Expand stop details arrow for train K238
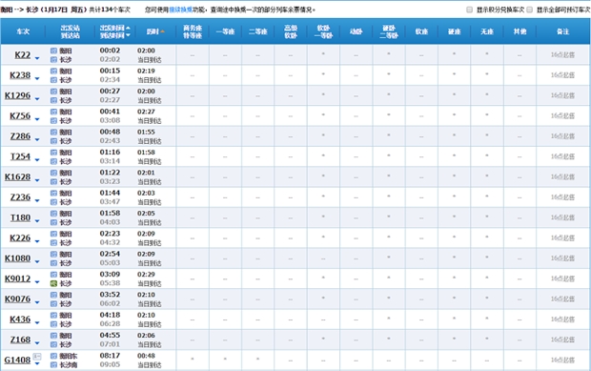591x371 pixels. [x=37, y=79]
